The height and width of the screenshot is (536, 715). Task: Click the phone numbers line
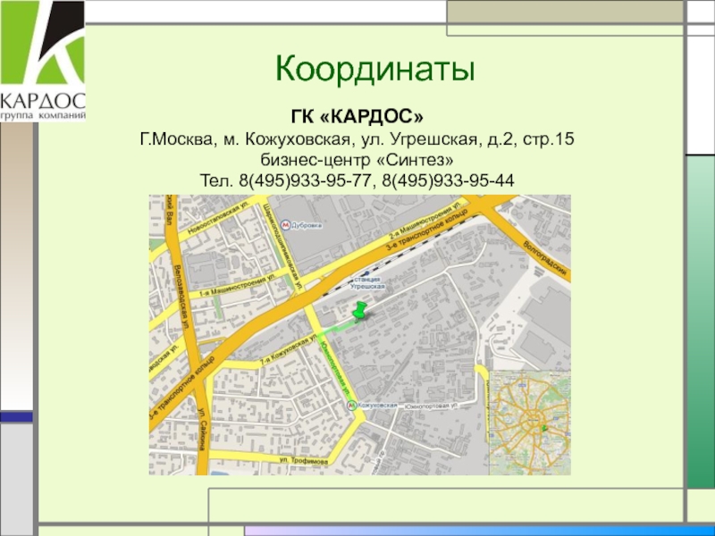pos(357,180)
